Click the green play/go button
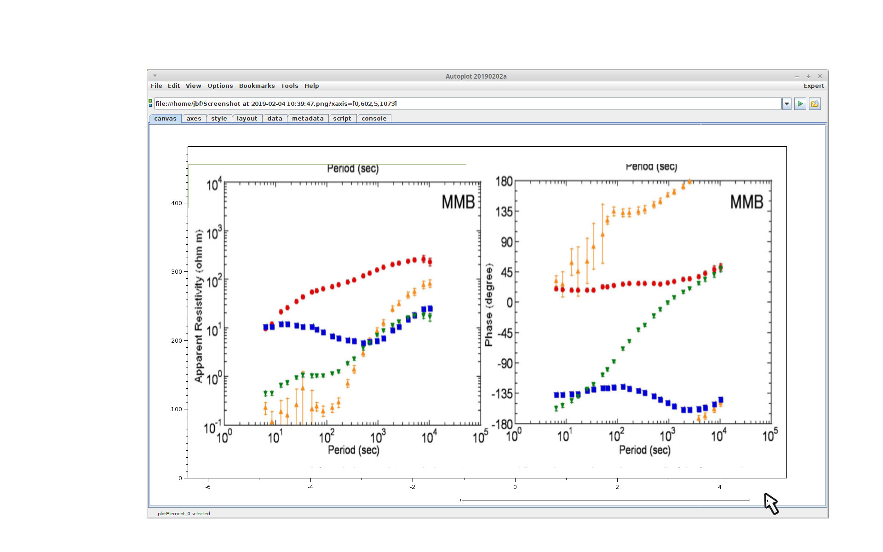 pos(800,104)
